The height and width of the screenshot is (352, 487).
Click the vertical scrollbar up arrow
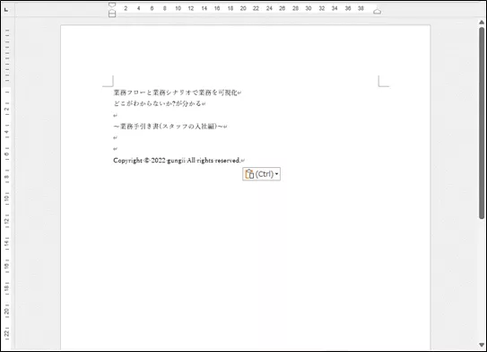tap(482, 22)
